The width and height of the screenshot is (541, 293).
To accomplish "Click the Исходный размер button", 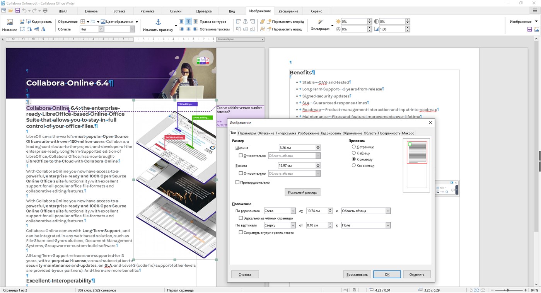I will pos(302,192).
